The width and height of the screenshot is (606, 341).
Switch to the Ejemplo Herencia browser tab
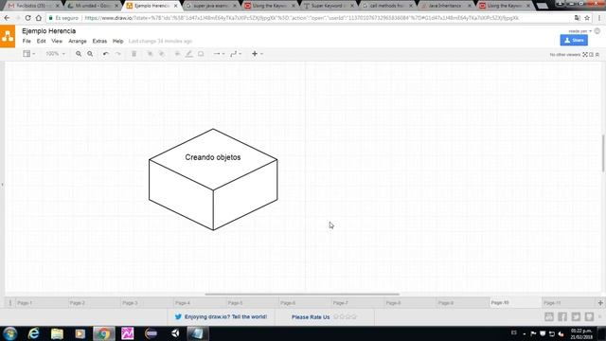(x=151, y=6)
